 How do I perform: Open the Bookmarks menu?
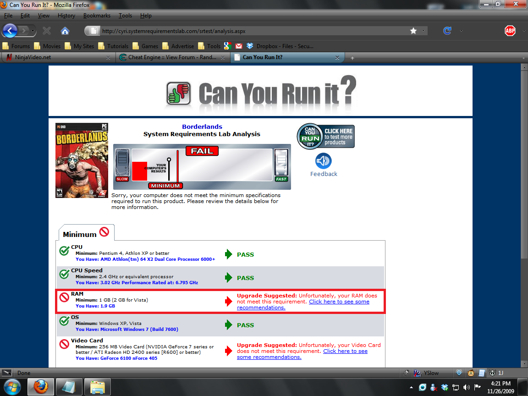click(97, 16)
